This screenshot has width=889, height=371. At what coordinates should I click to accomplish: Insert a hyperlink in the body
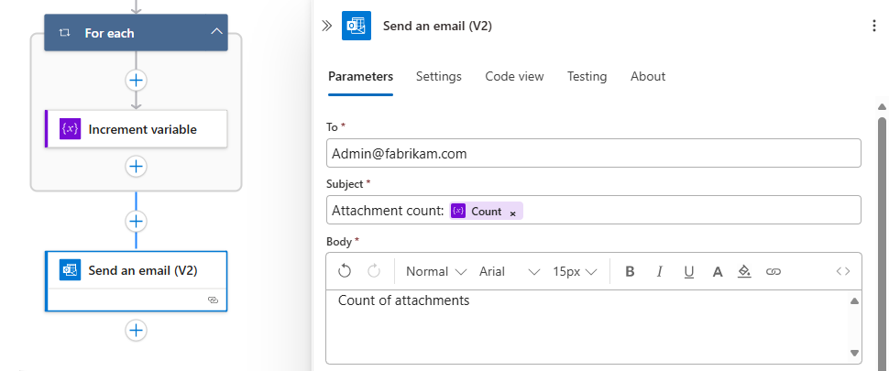point(774,271)
